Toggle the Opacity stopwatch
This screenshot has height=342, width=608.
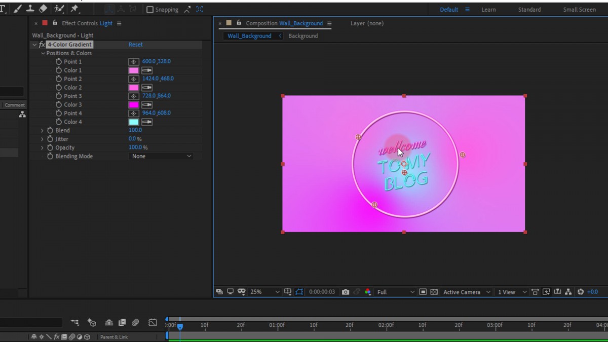coord(50,148)
